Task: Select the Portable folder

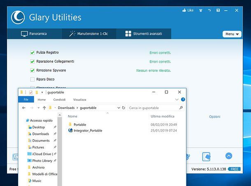Action: (x=80, y=125)
